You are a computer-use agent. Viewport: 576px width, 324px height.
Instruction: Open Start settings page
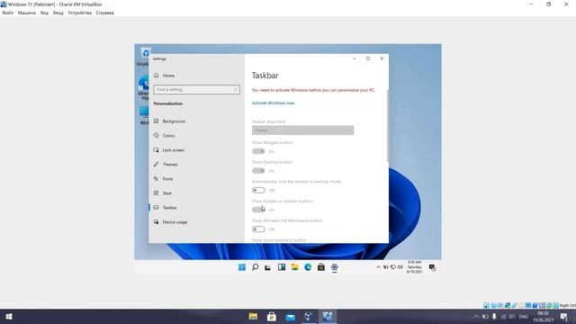click(166, 193)
